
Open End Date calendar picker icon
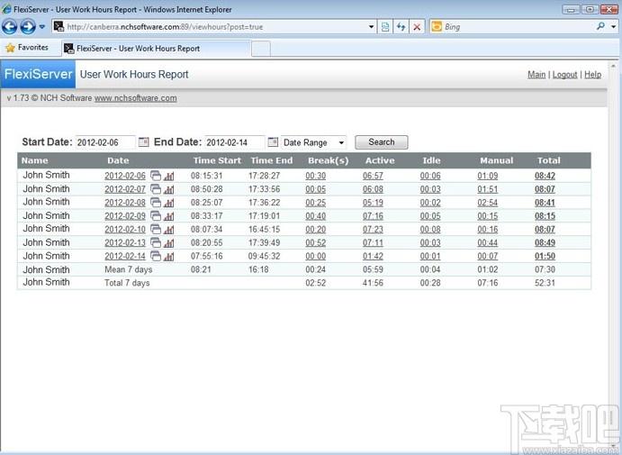tap(273, 141)
